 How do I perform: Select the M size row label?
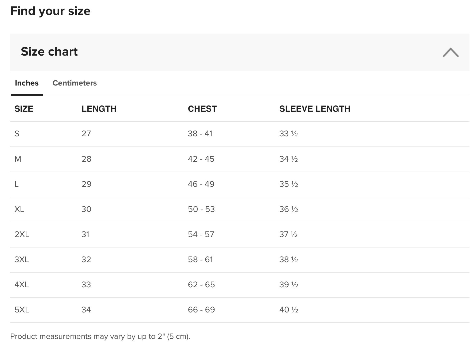point(18,159)
